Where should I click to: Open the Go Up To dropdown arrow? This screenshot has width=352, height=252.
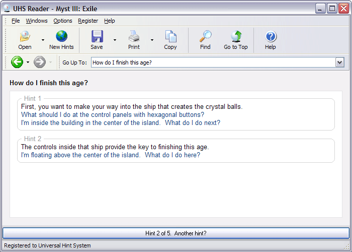point(339,62)
